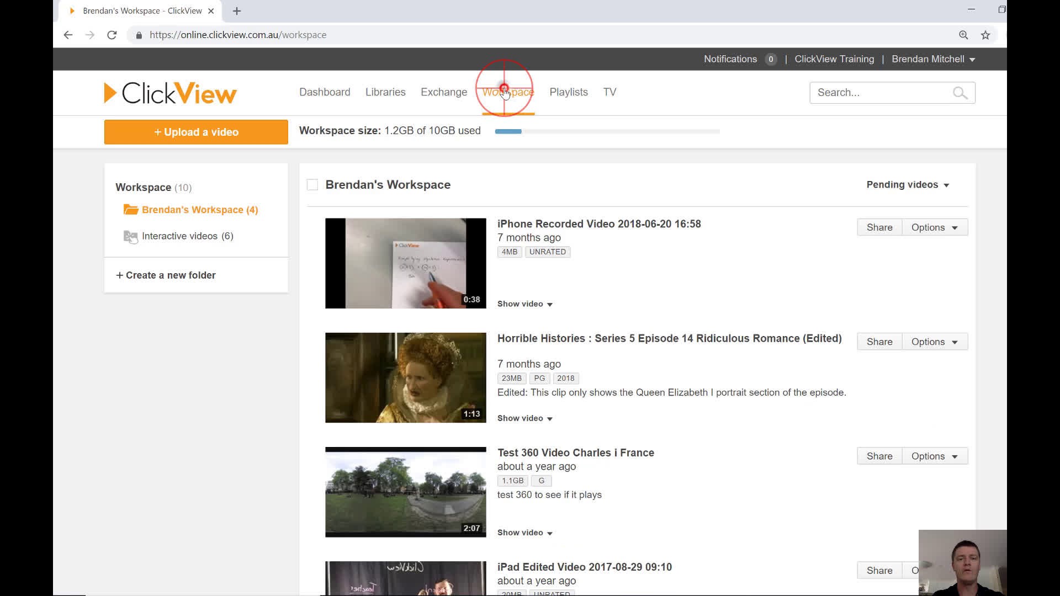1060x596 pixels.
Task: Click the ClickView Training link
Action: coord(834,59)
